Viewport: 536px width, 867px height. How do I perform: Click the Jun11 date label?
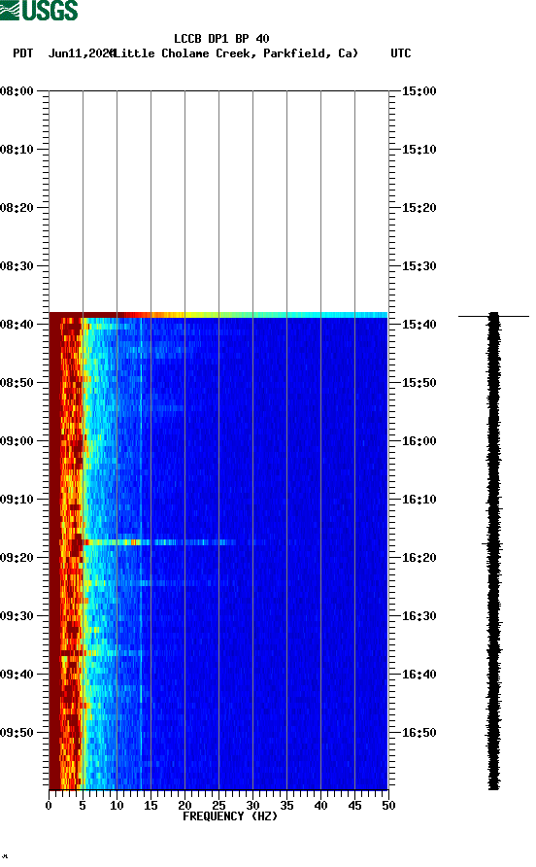coord(81,53)
